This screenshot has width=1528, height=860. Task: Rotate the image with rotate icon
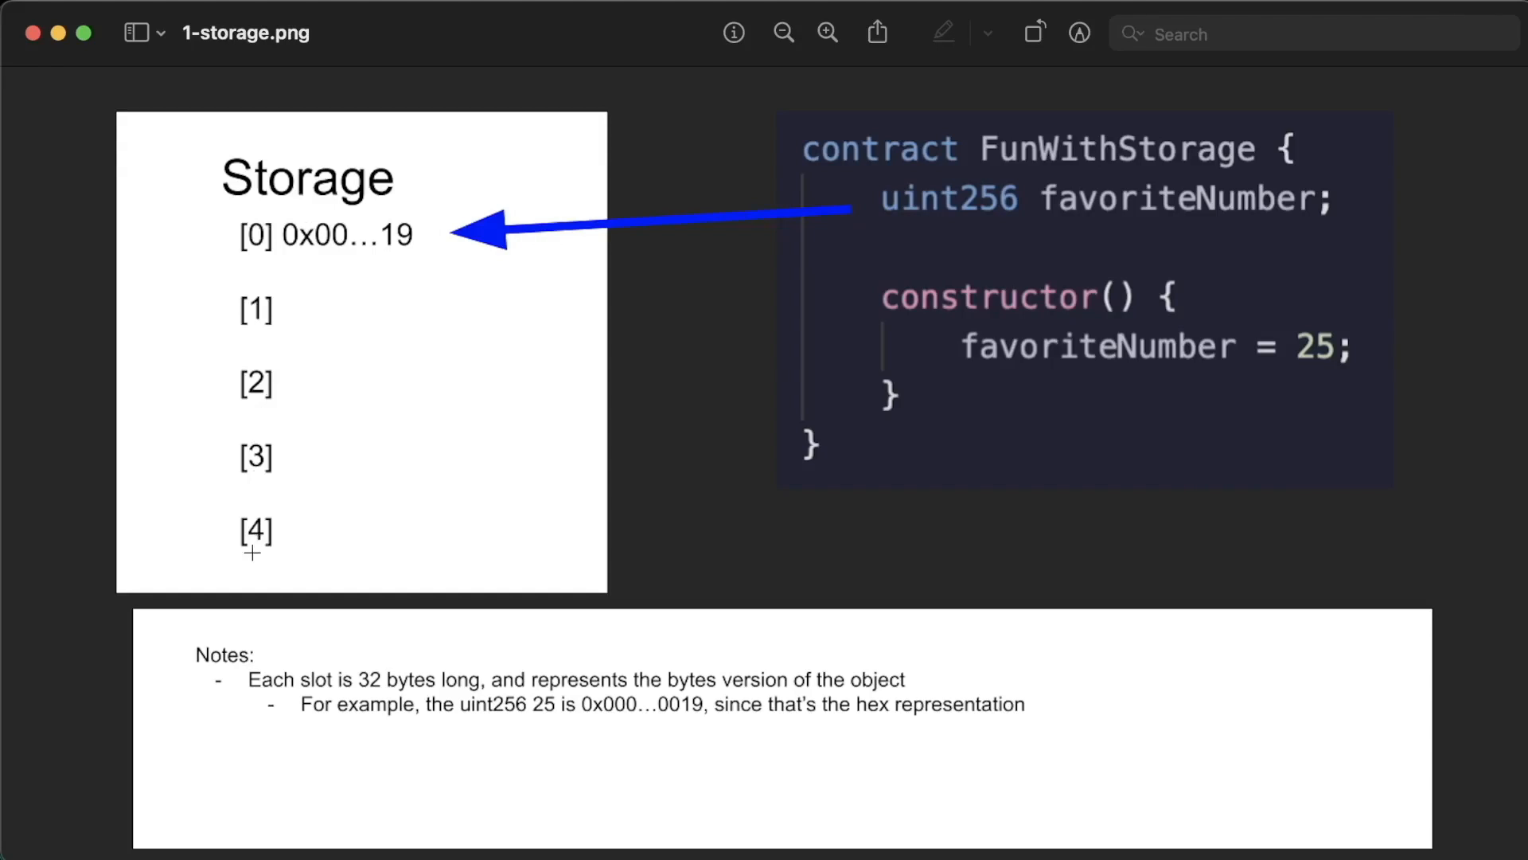pos(1034,33)
